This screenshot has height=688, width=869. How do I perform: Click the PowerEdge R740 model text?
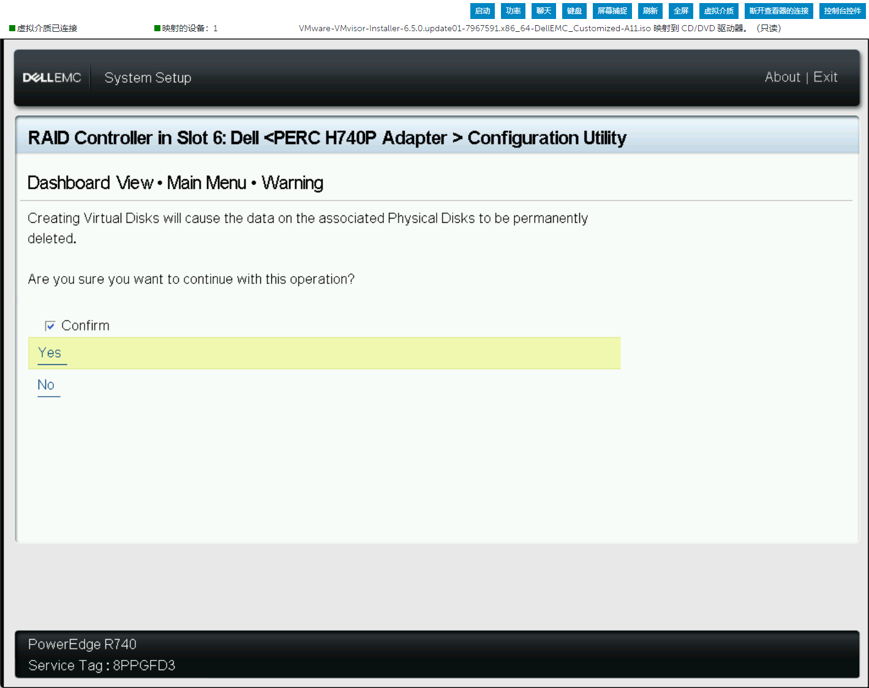click(82, 644)
